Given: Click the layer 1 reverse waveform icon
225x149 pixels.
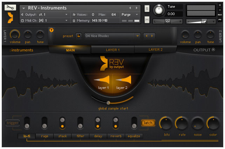Looking at the screenshot, I should [102, 80].
